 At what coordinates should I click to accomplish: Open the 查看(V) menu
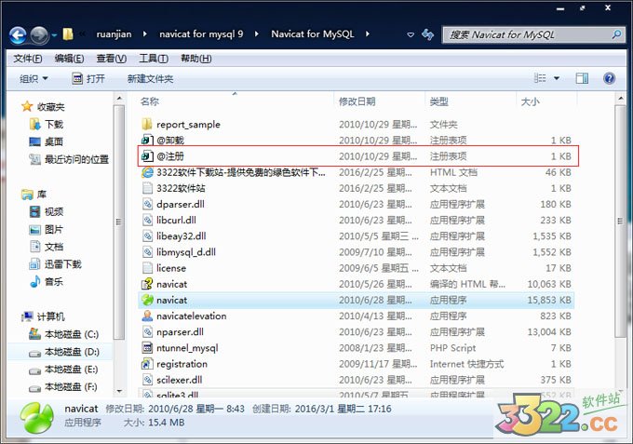pos(111,59)
